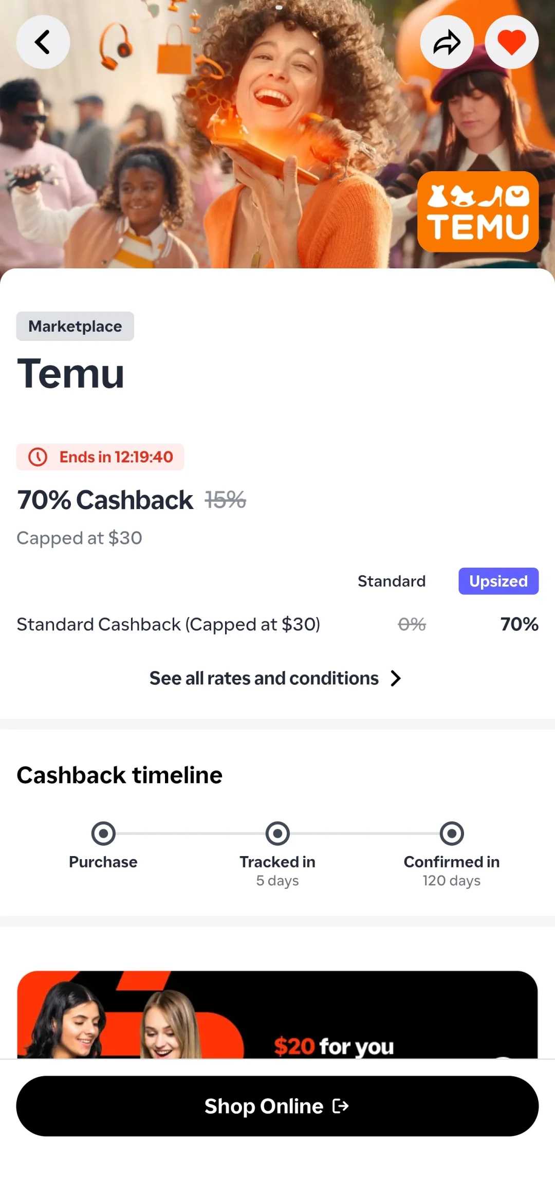
Task: Tap the Temu hero banner image
Action: pos(277,134)
